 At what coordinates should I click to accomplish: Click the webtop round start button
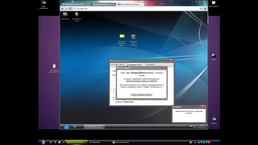click(67, 126)
